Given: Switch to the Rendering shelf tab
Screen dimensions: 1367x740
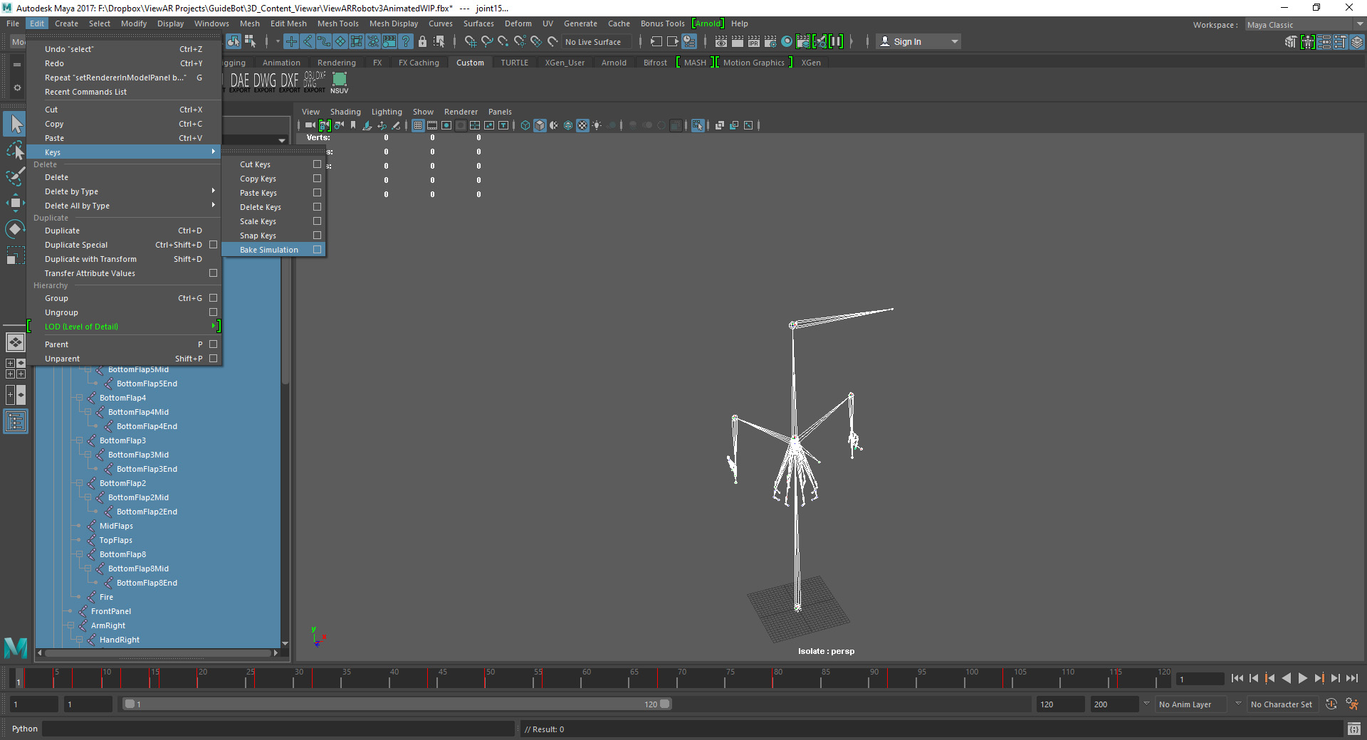Looking at the screenshot, I should coord(336,63).
